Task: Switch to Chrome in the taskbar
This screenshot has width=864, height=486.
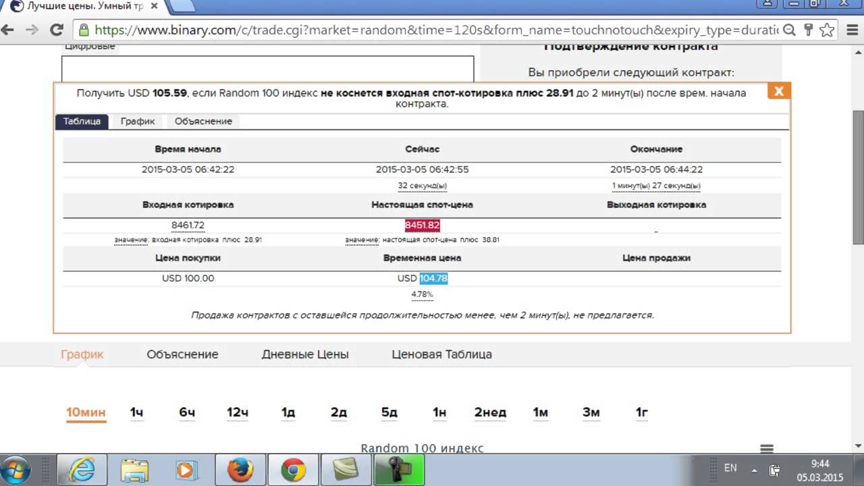Action: [x=292, y=470]
